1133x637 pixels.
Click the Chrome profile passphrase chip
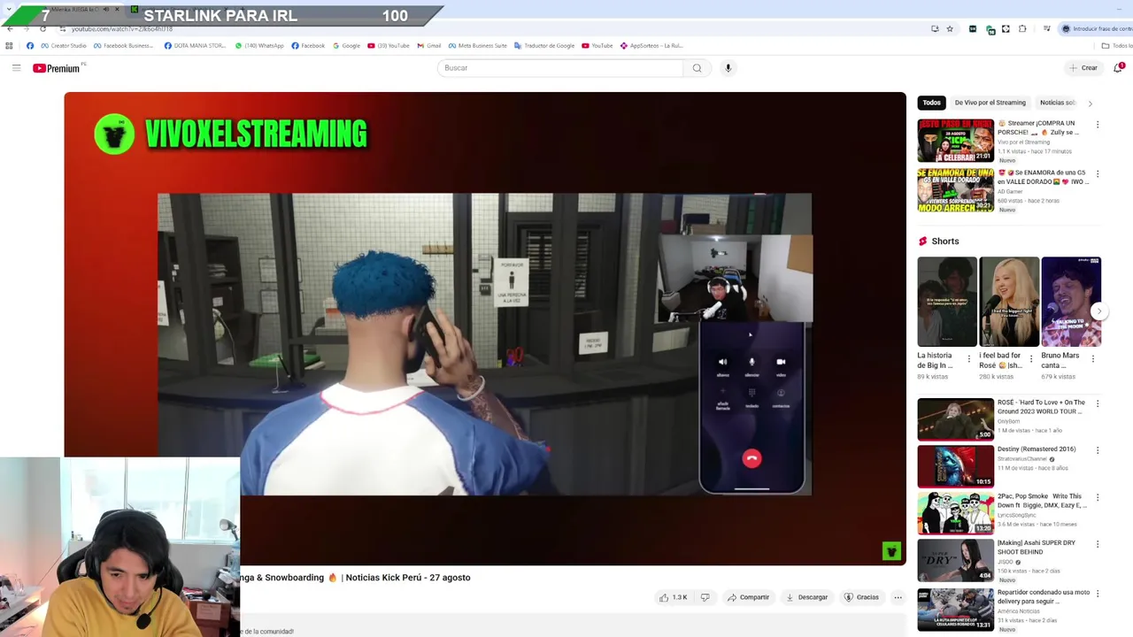point(1096,29)
